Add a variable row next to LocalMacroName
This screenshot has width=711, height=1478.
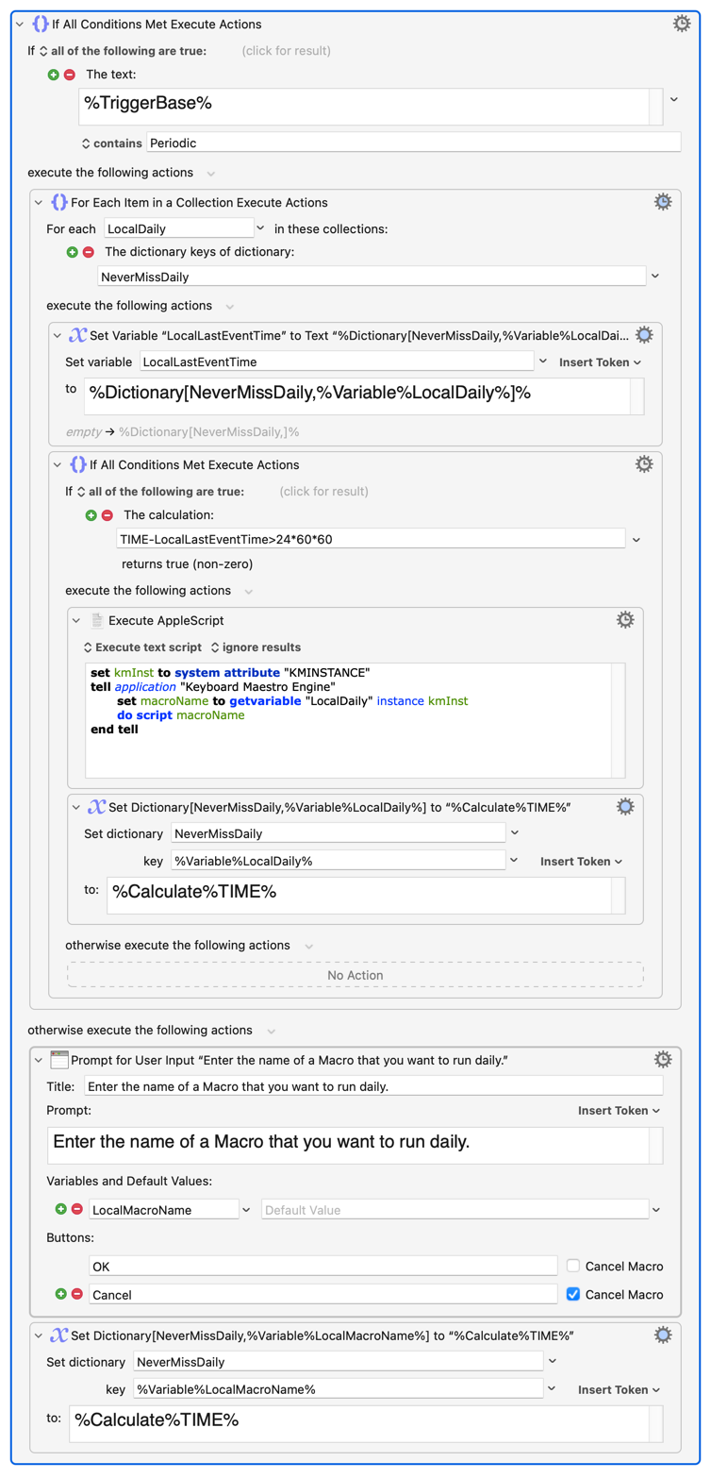click(62, 1209)
